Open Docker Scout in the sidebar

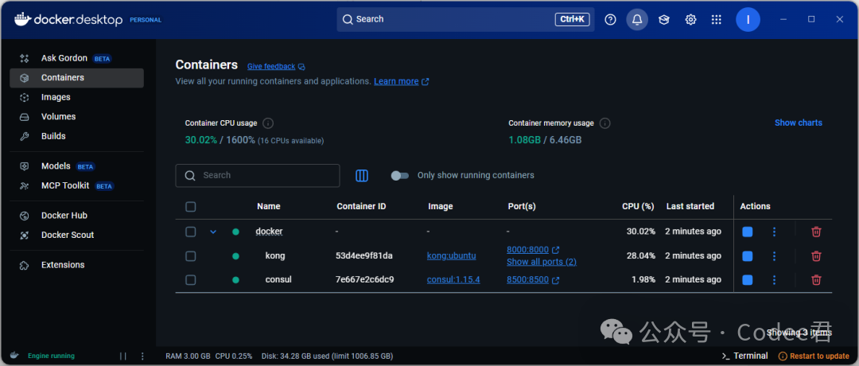point(76,235)
